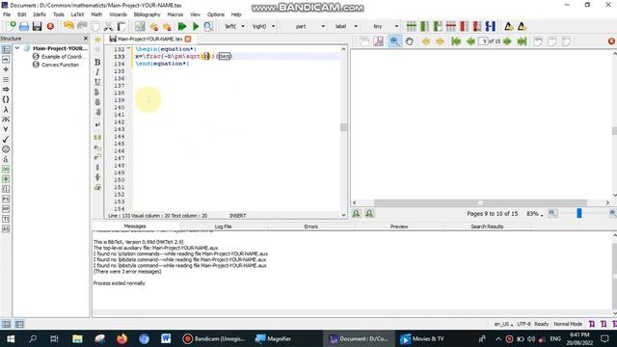Image resolution: width=617 pixels, height=347 pixels.
Task: Click the New document icon
Action: pos(12,26)
